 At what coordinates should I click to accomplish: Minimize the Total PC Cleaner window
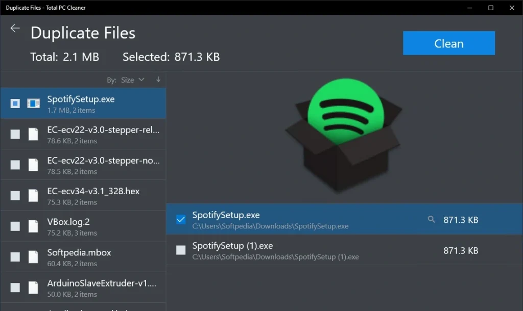coord(470,8)
